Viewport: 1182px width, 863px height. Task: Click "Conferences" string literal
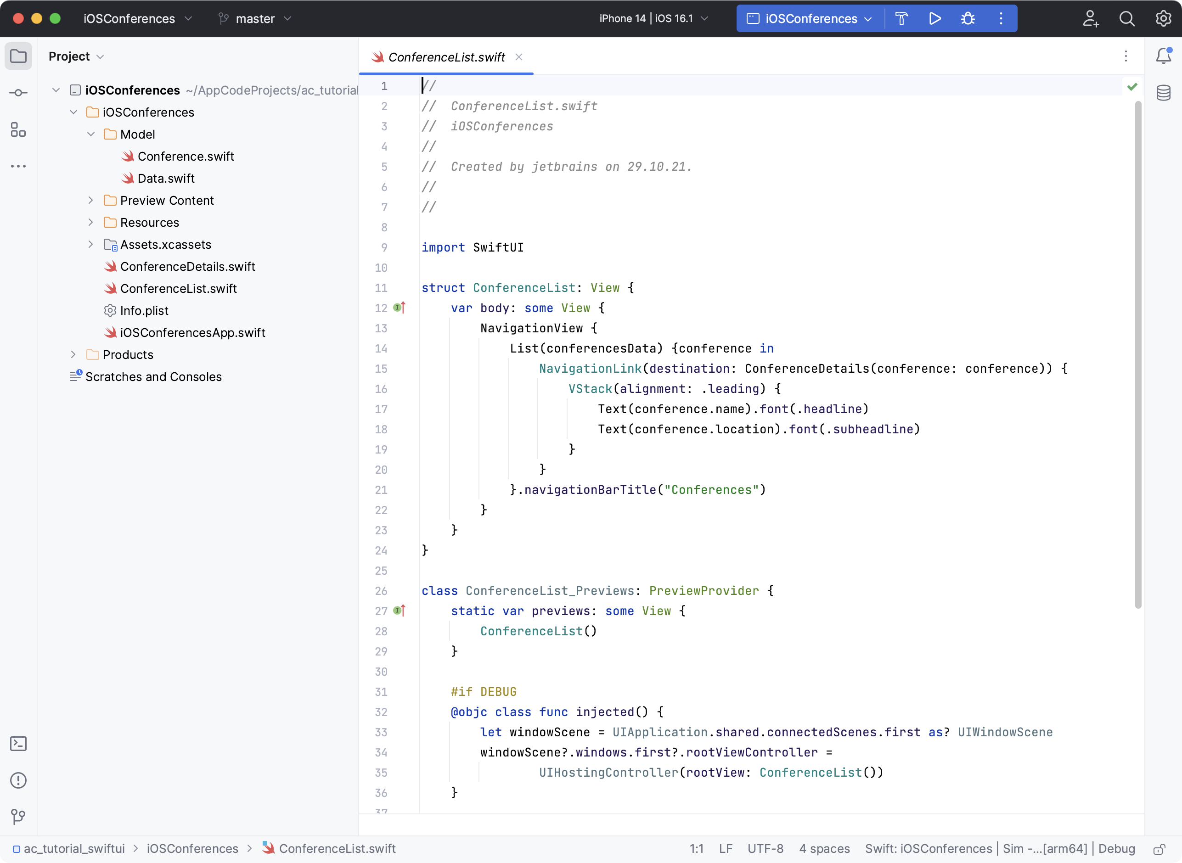(x=711, y=490)
